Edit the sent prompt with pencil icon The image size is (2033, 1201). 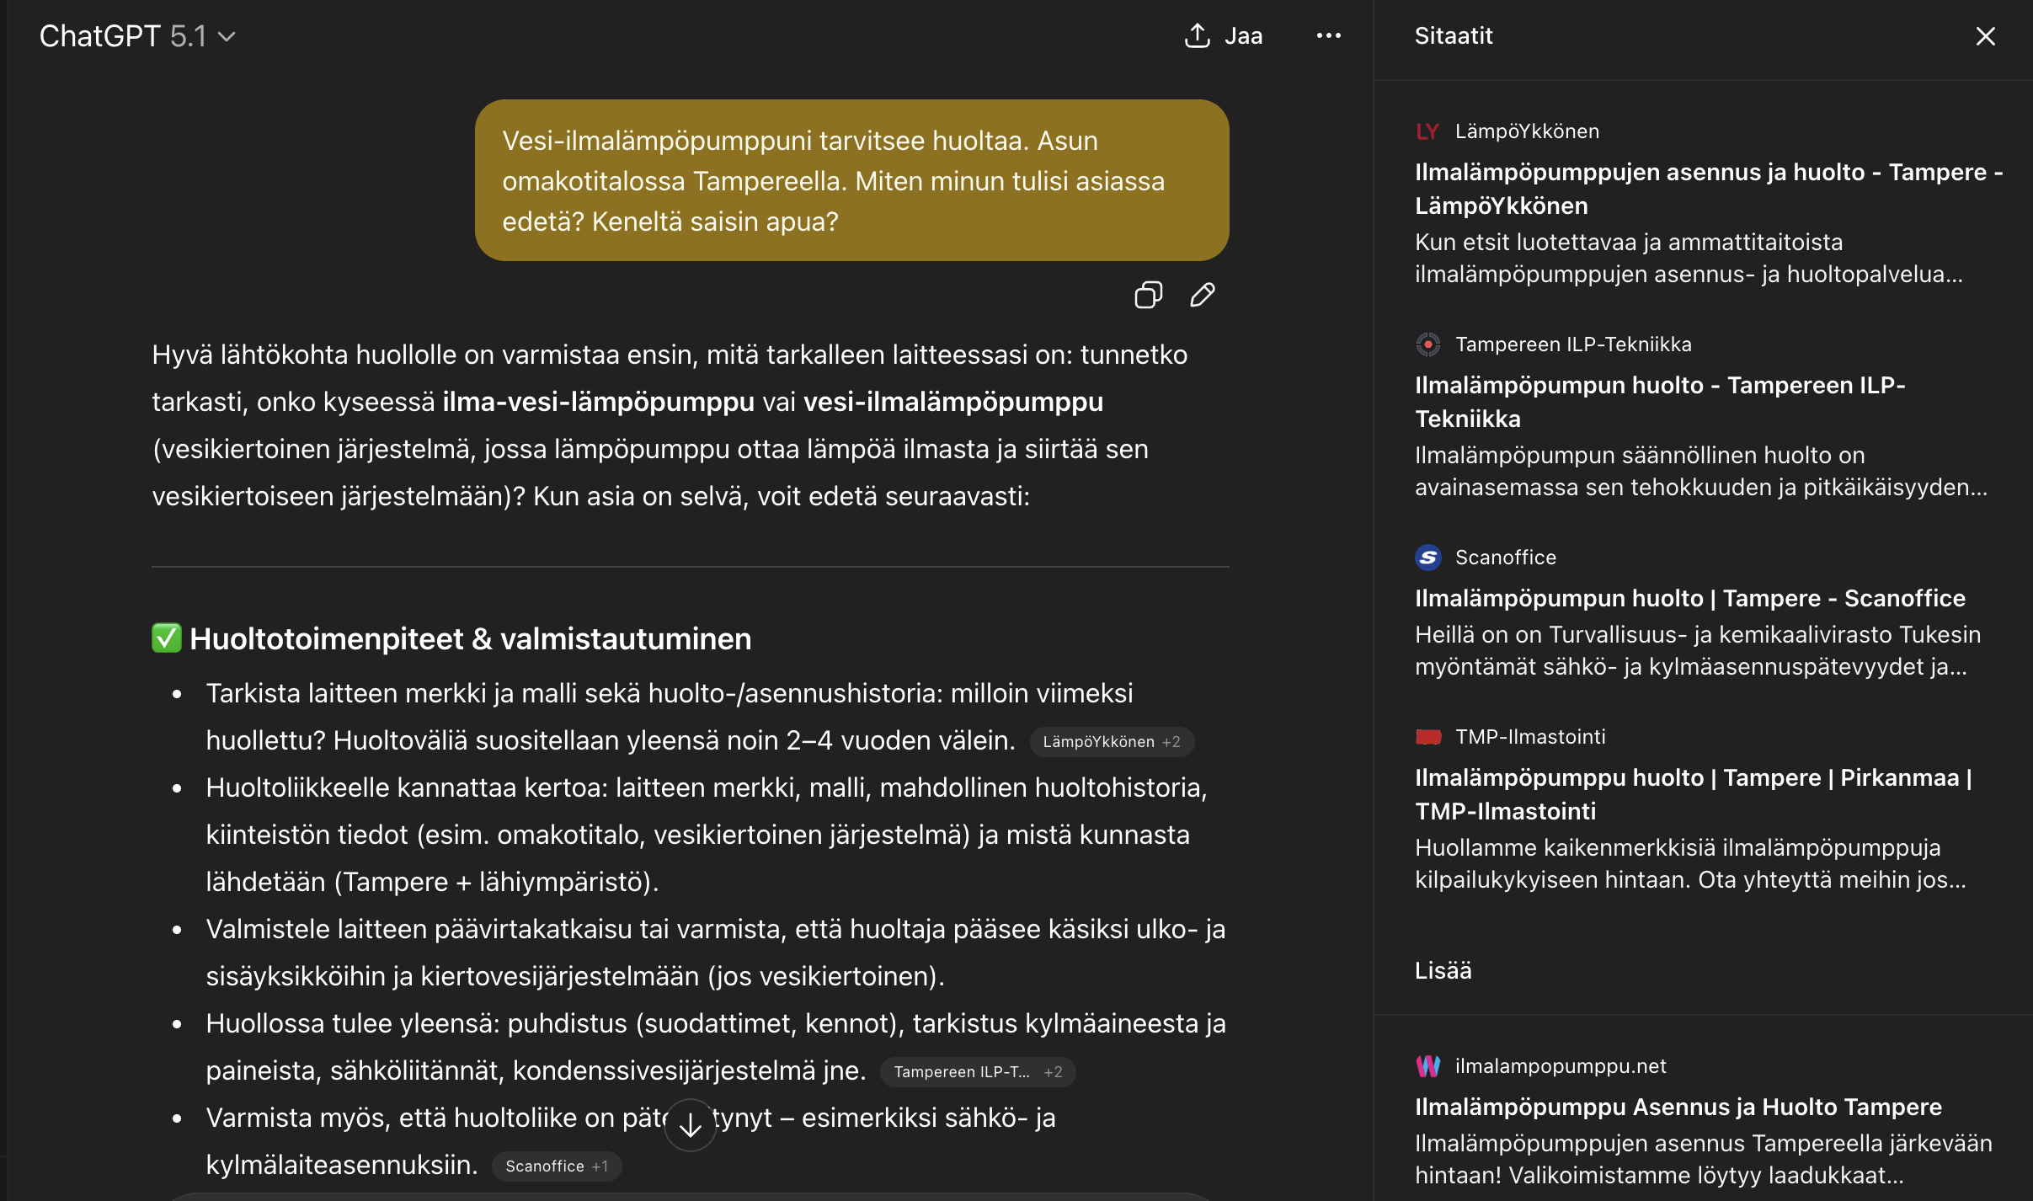(x=1203, y=295)
